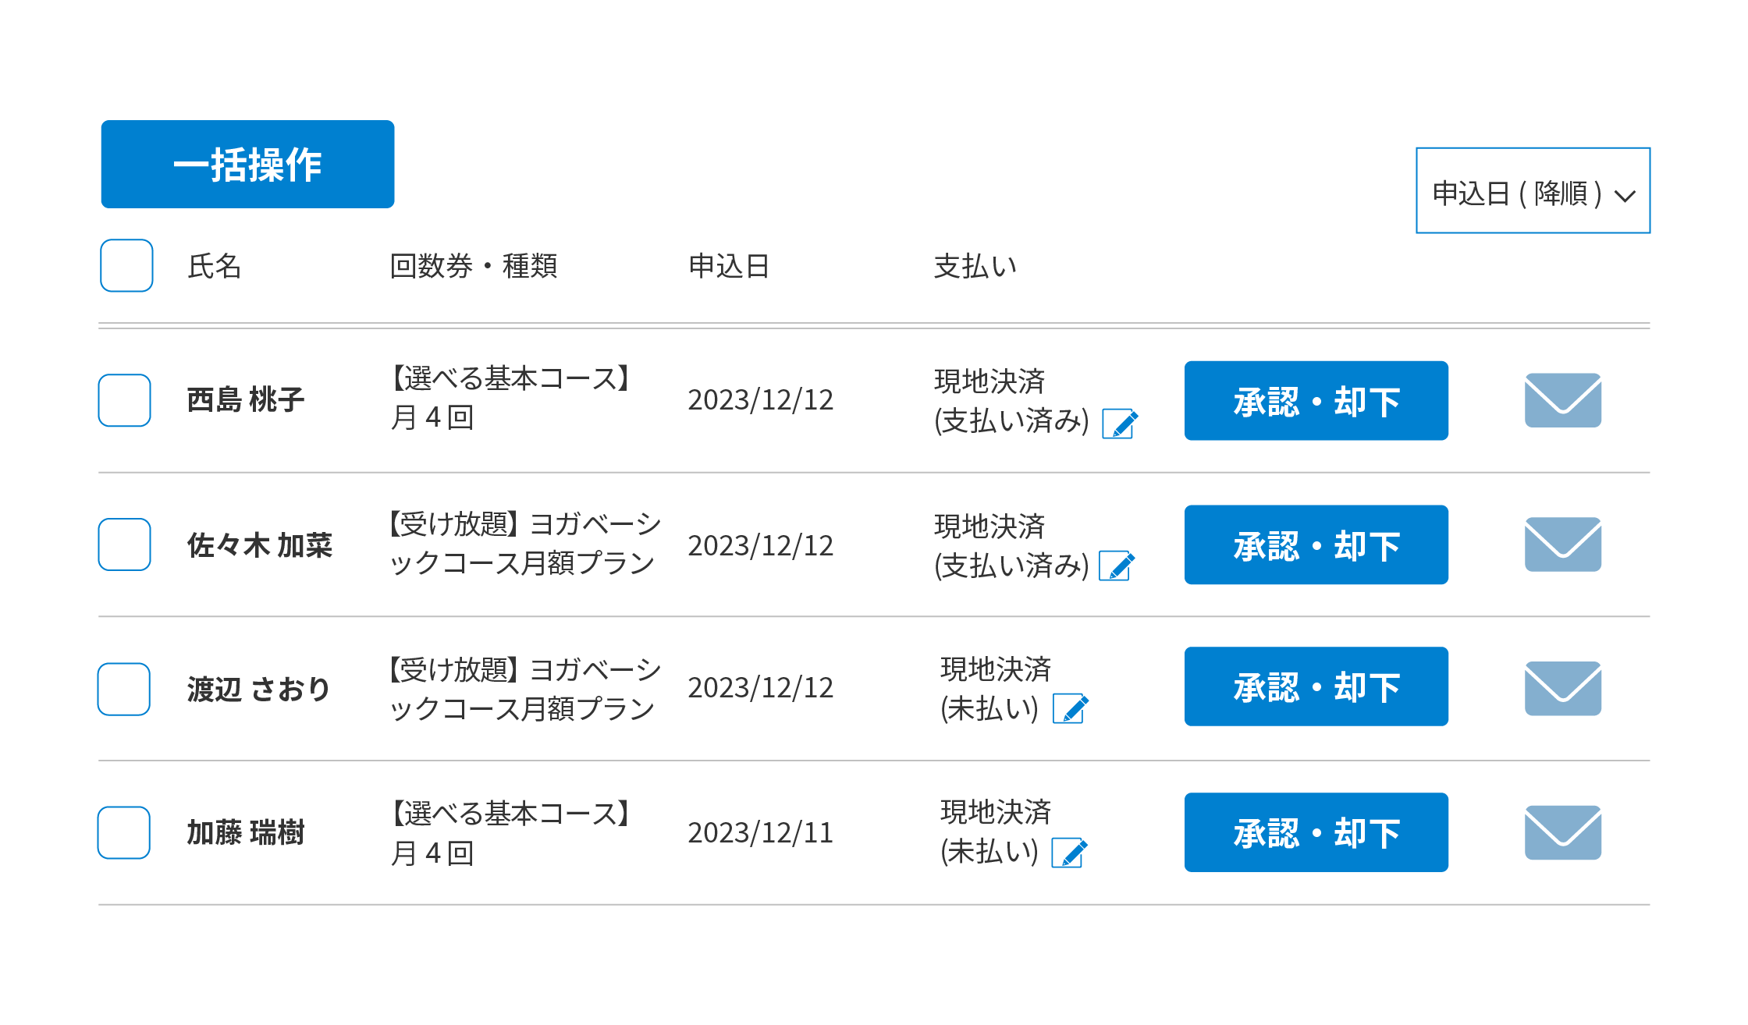This screenshot has width=1748, height=1025.
Task: Click the 一括操作 bulk action button
Action: pos(247,164)
